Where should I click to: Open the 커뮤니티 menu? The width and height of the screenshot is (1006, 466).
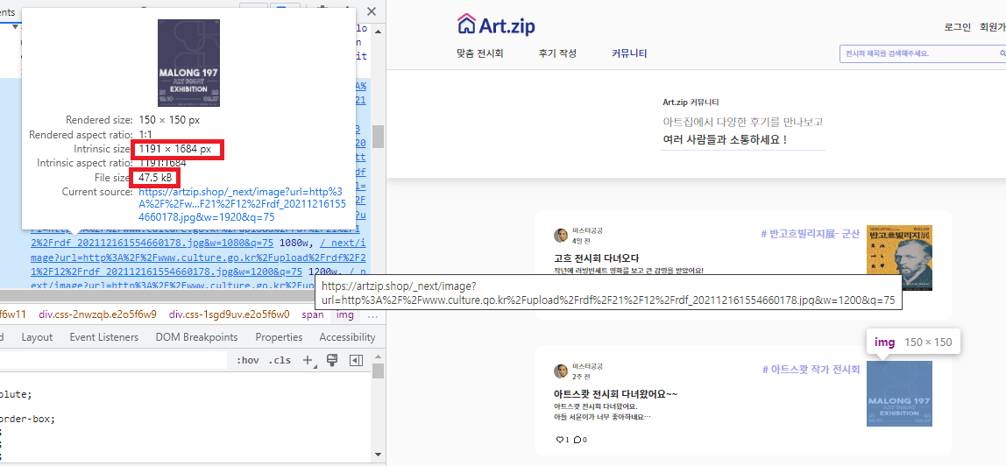click(x=629, y=53)
